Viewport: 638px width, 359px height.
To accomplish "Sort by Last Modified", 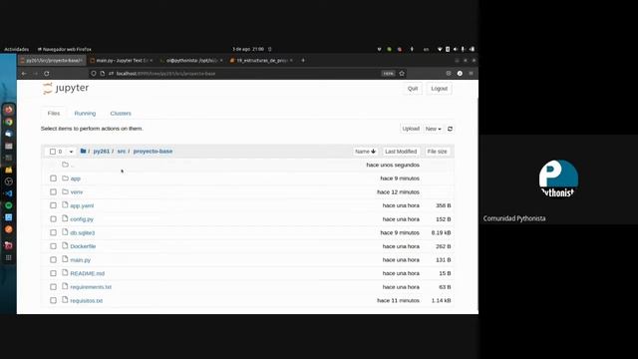I will click(x=401, y=152).
